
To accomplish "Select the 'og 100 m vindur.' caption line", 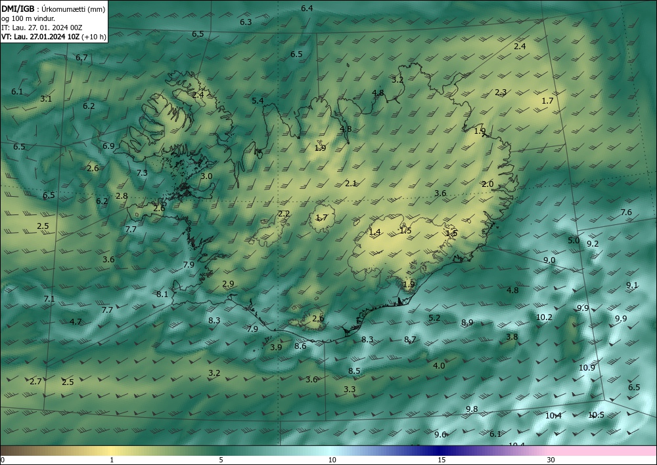I will click(x=28, y=18).
